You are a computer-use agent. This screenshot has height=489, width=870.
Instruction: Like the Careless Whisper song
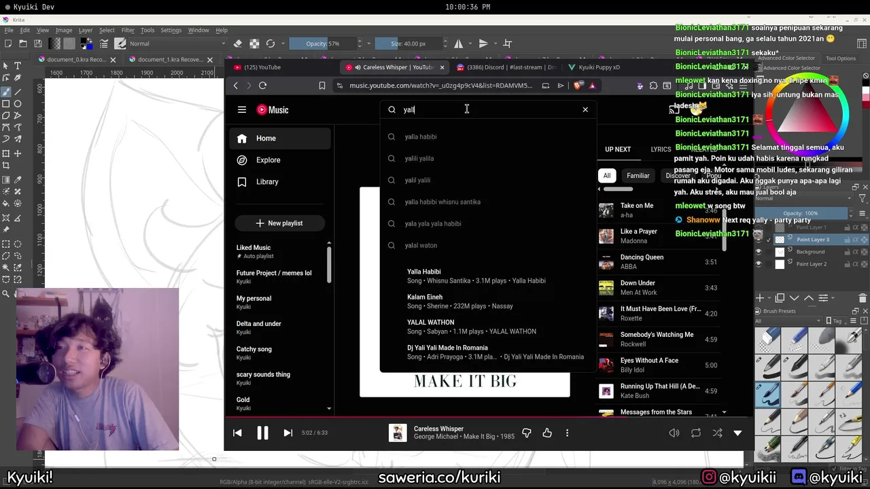click(547, 433)
